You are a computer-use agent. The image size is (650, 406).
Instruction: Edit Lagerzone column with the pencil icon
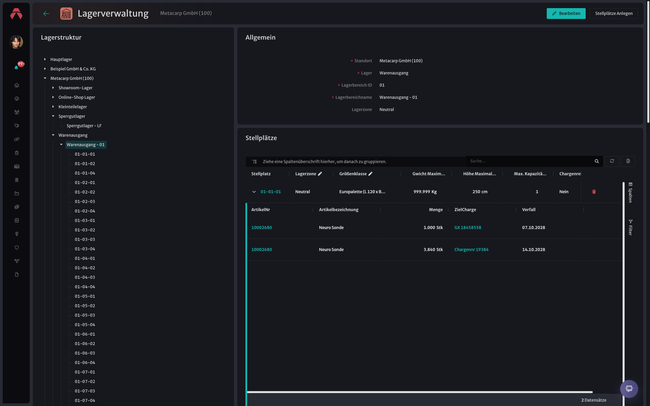[x=320, y=174]
